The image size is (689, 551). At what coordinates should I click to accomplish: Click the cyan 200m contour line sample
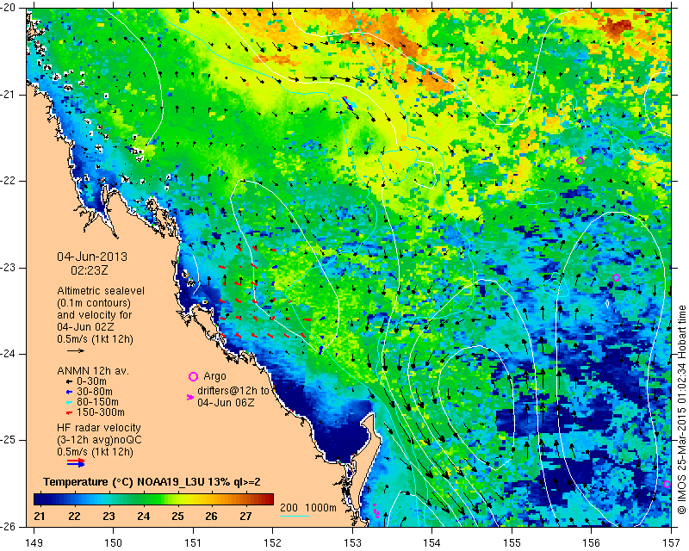(295, 516)
